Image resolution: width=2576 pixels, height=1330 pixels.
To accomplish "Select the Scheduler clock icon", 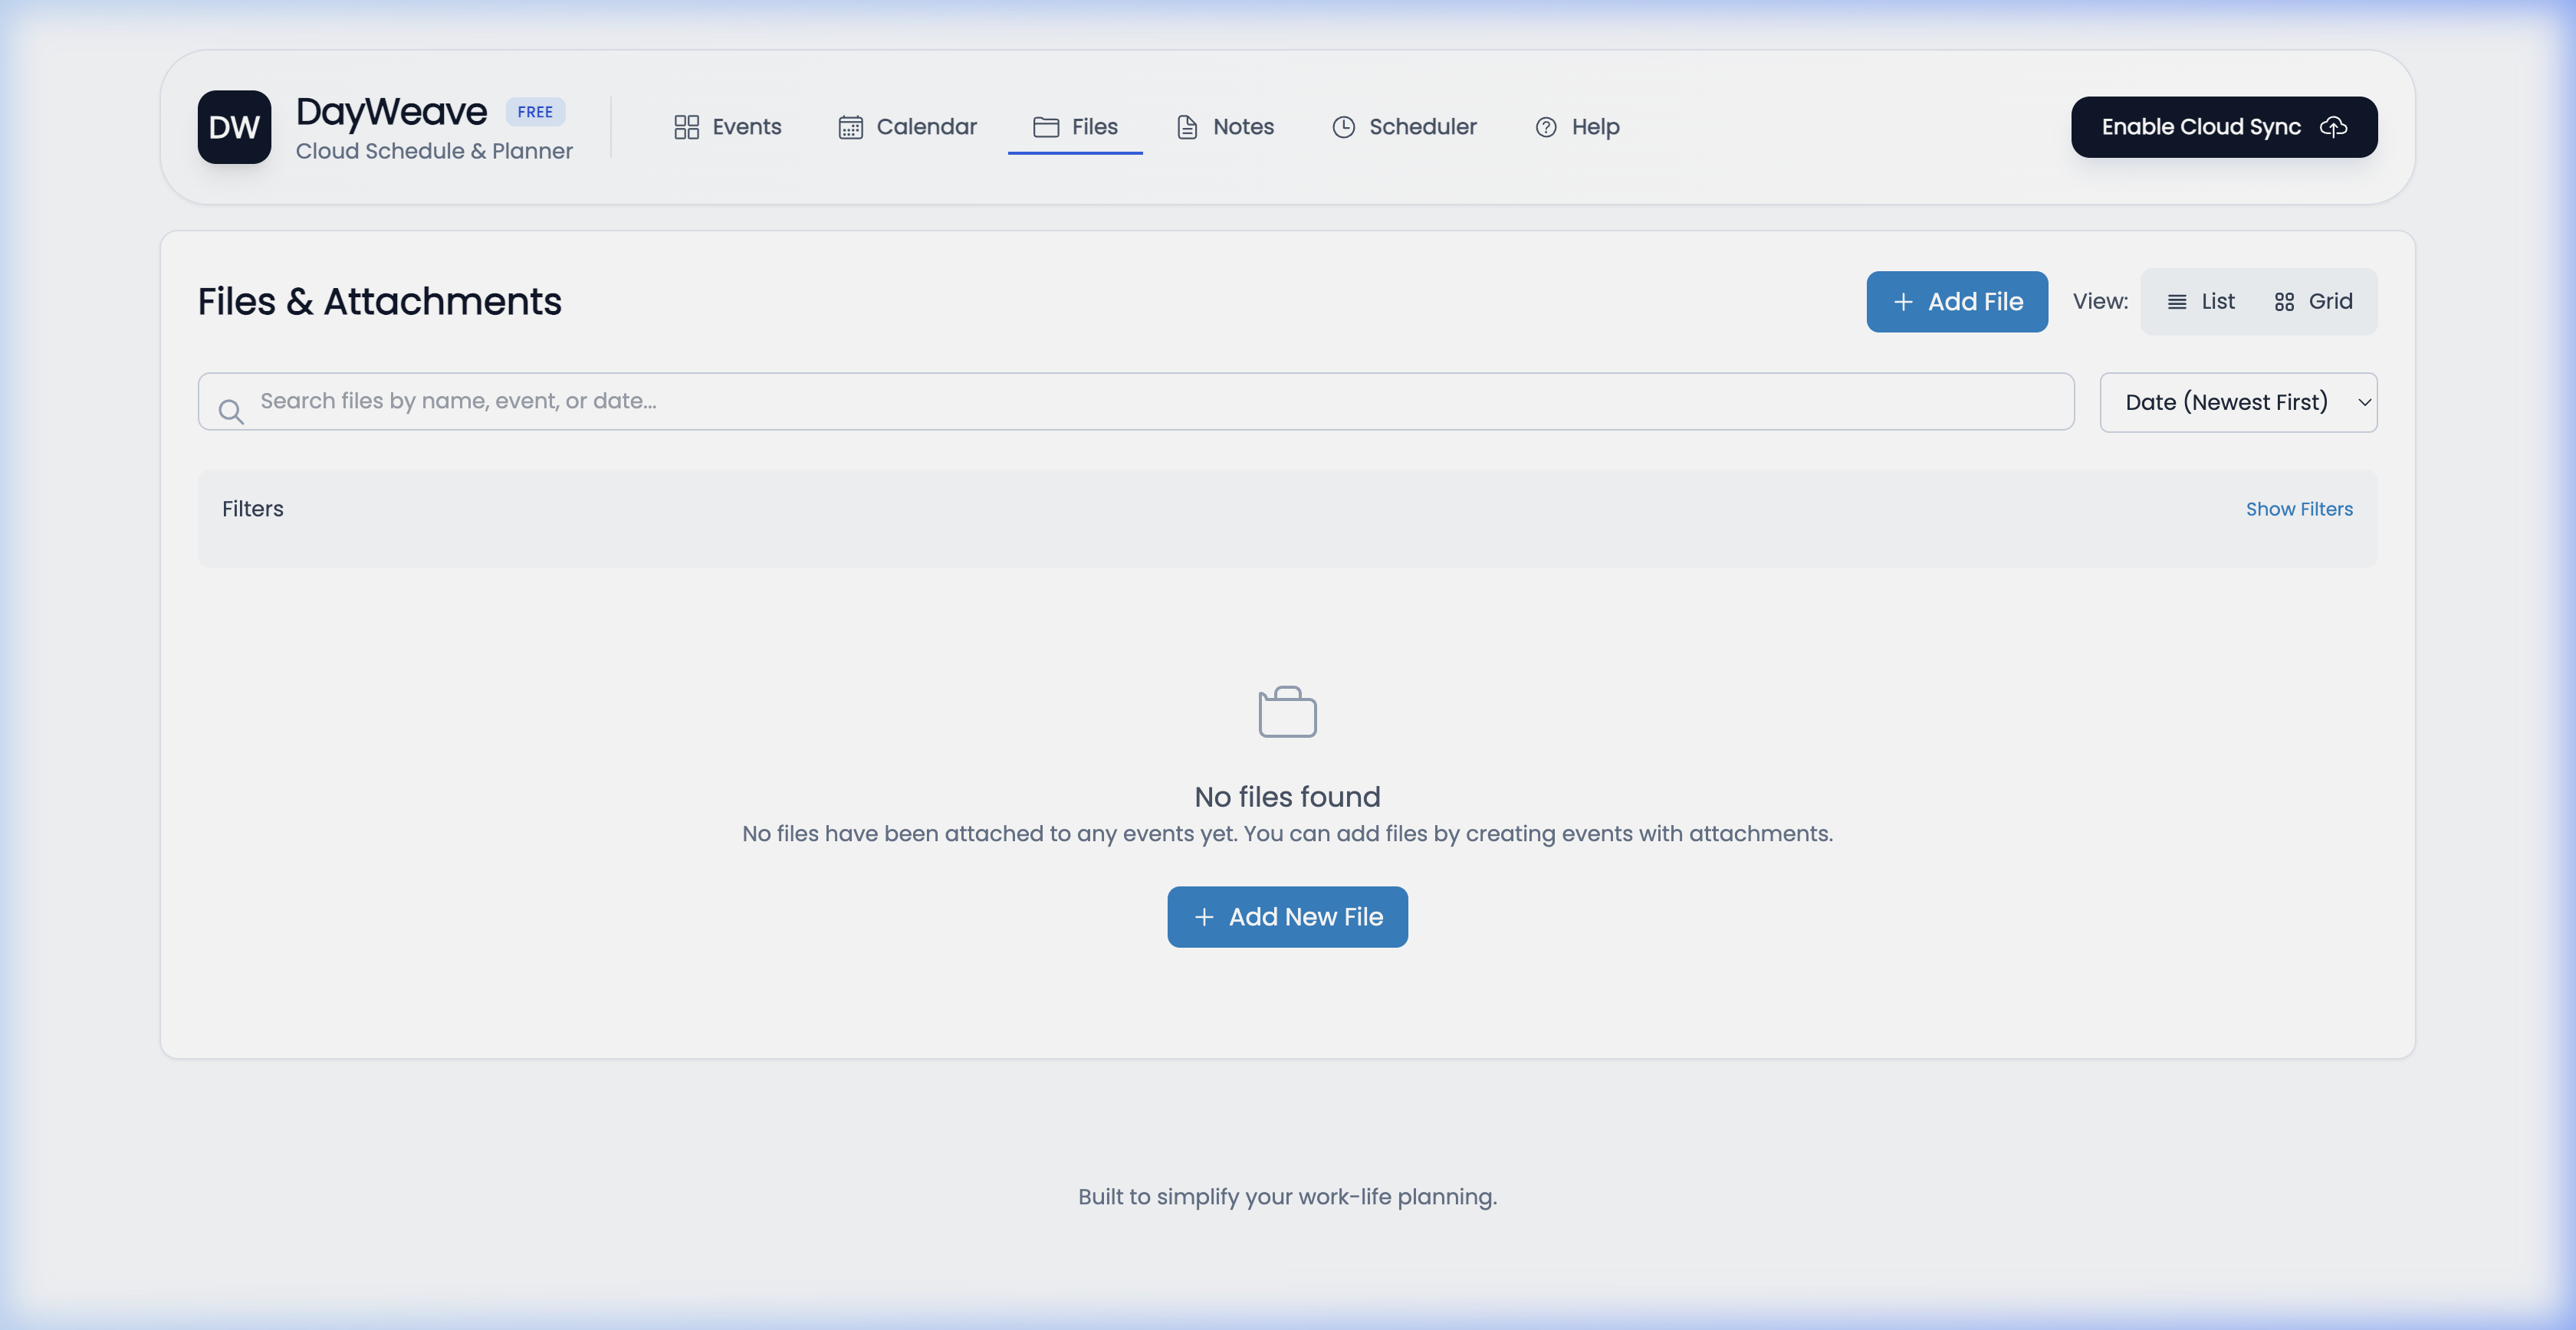I will tap(1343, 127).
